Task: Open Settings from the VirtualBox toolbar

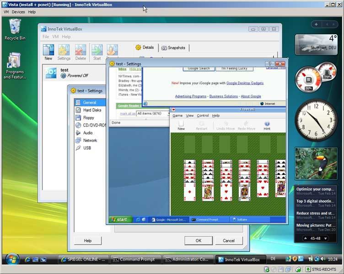Action: click(64, 52)
